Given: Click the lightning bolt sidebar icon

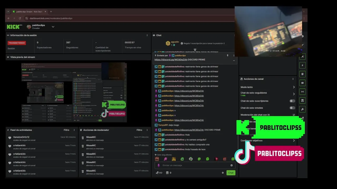Looking at the screenshot, I should pos(303,65).
